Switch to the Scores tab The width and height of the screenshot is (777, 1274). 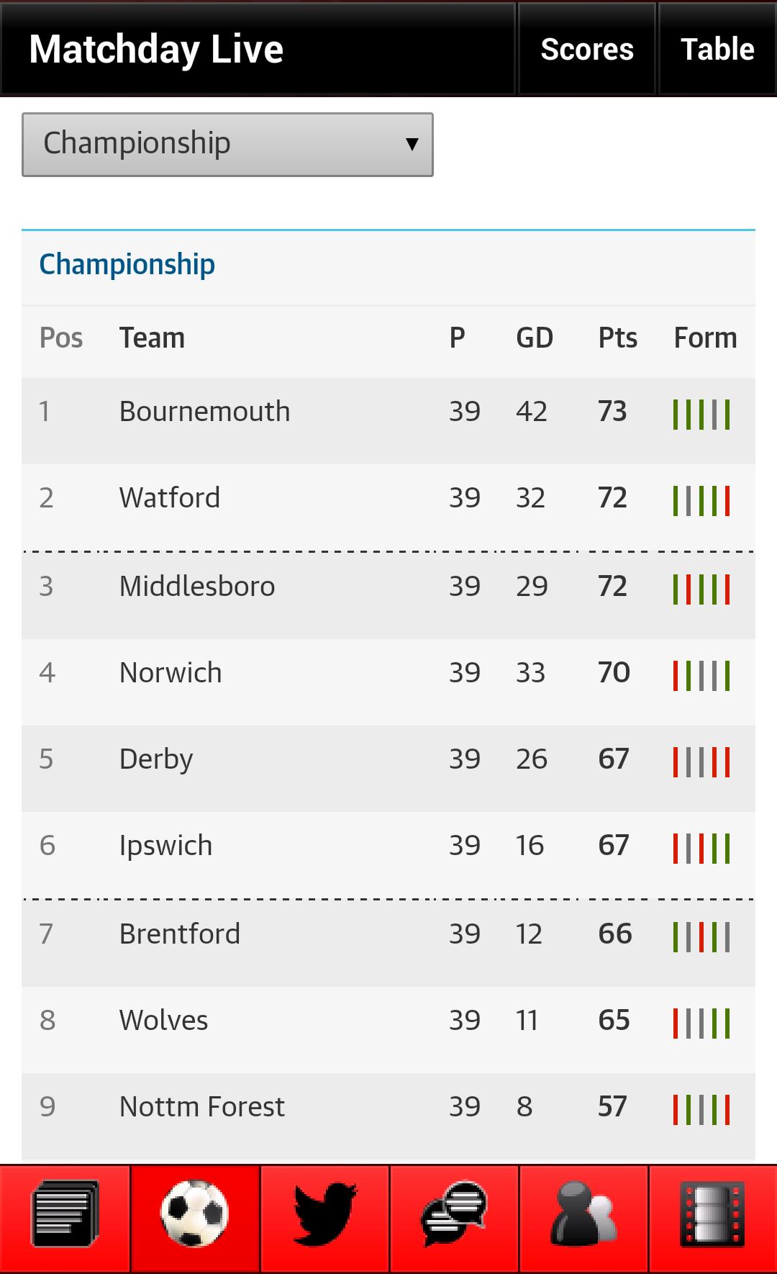586,49
